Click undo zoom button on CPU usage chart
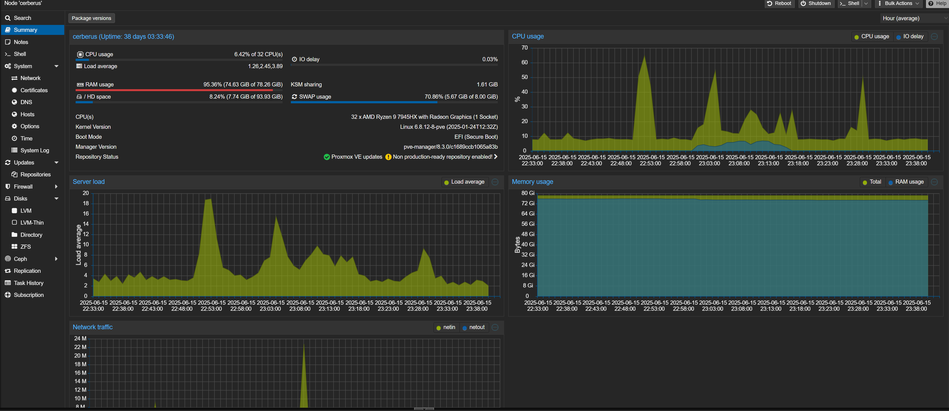The height and width of the screenshot is (411, 949). click(x=934, y=37)
